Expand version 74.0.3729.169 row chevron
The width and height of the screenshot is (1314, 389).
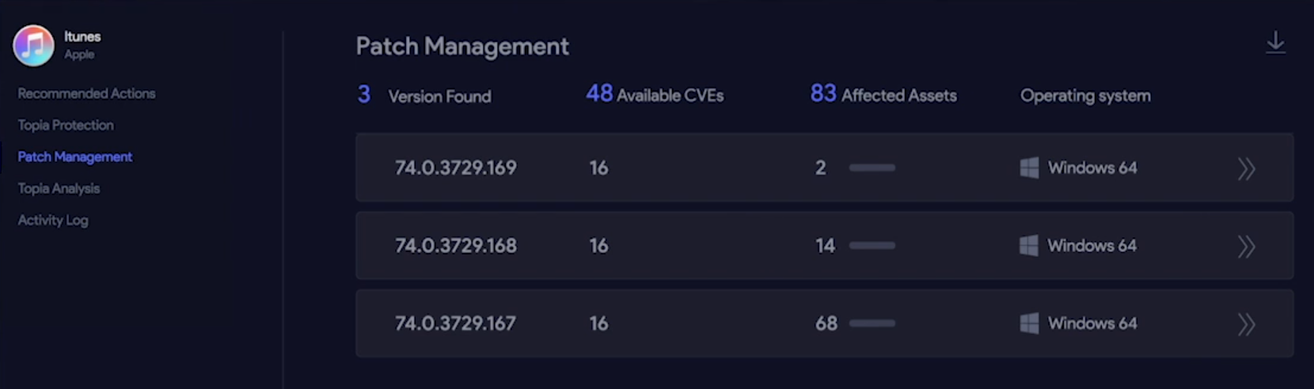tap(1246, 168)
